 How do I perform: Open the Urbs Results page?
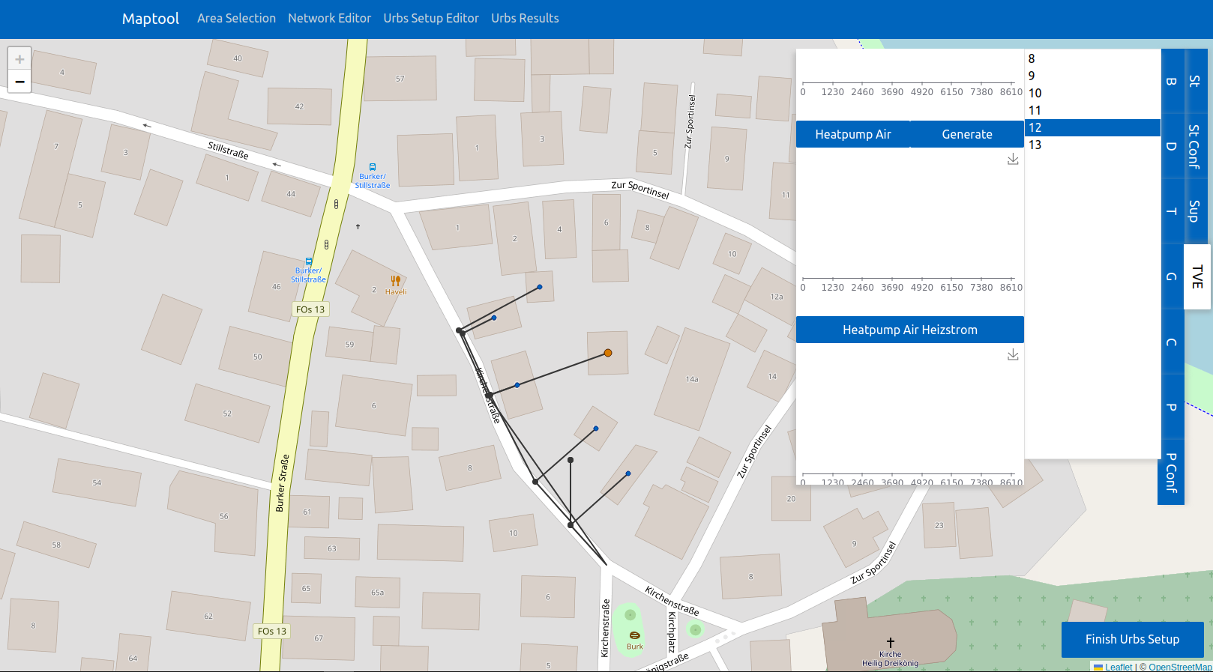pyautogui.click(x=525, y=18)
